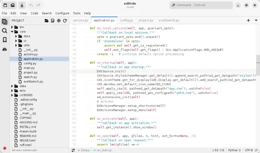Click the undo arrow icon
260x153 pixels.
[31, 5]
